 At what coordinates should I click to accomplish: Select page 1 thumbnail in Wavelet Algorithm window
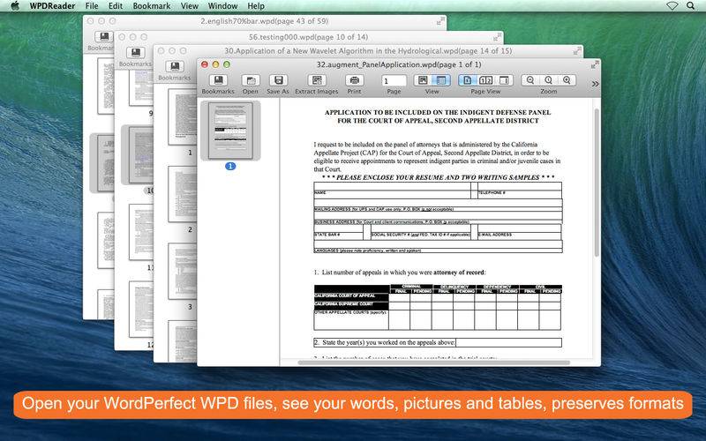click(x=183, y=116)
